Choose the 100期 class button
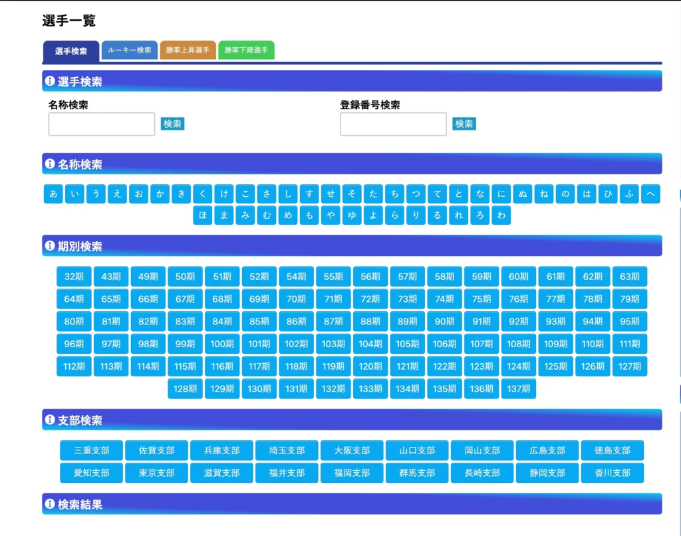Image resolution: width=681 pixels, height=536 pixels. (222, 344)
